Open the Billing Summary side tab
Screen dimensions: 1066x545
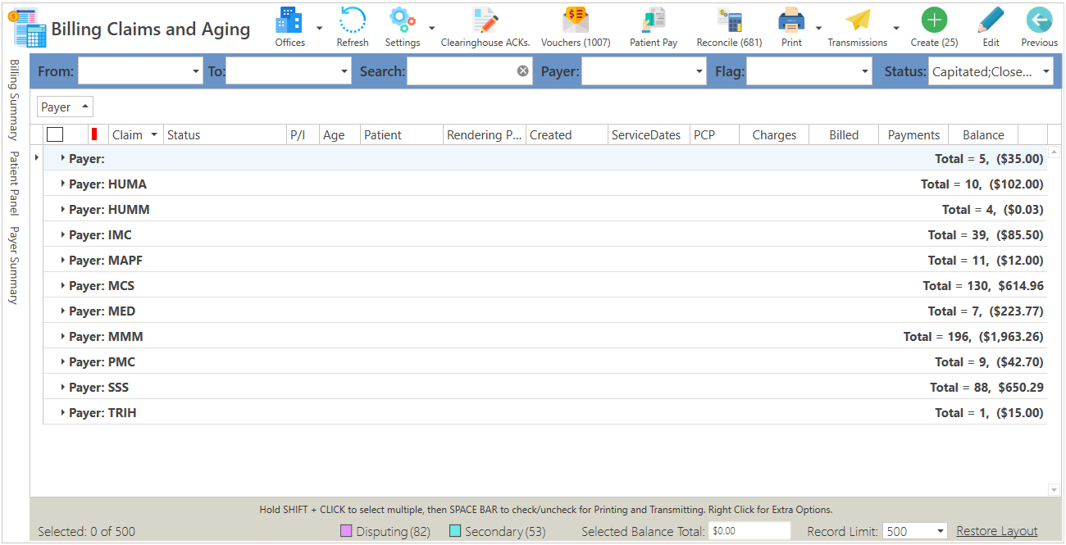tap(13, 100)
